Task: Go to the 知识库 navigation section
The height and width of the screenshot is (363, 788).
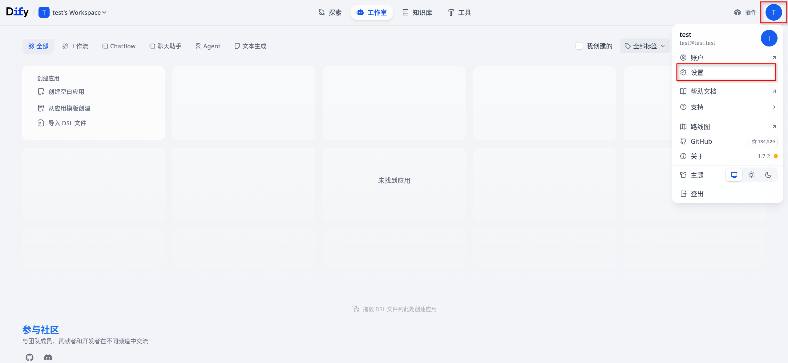Action: [x=417, y=12]
